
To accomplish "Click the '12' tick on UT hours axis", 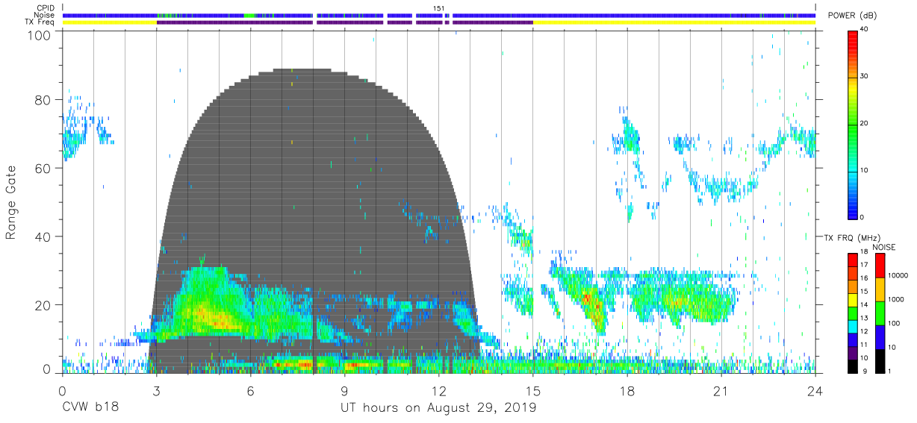I will 439,390.
